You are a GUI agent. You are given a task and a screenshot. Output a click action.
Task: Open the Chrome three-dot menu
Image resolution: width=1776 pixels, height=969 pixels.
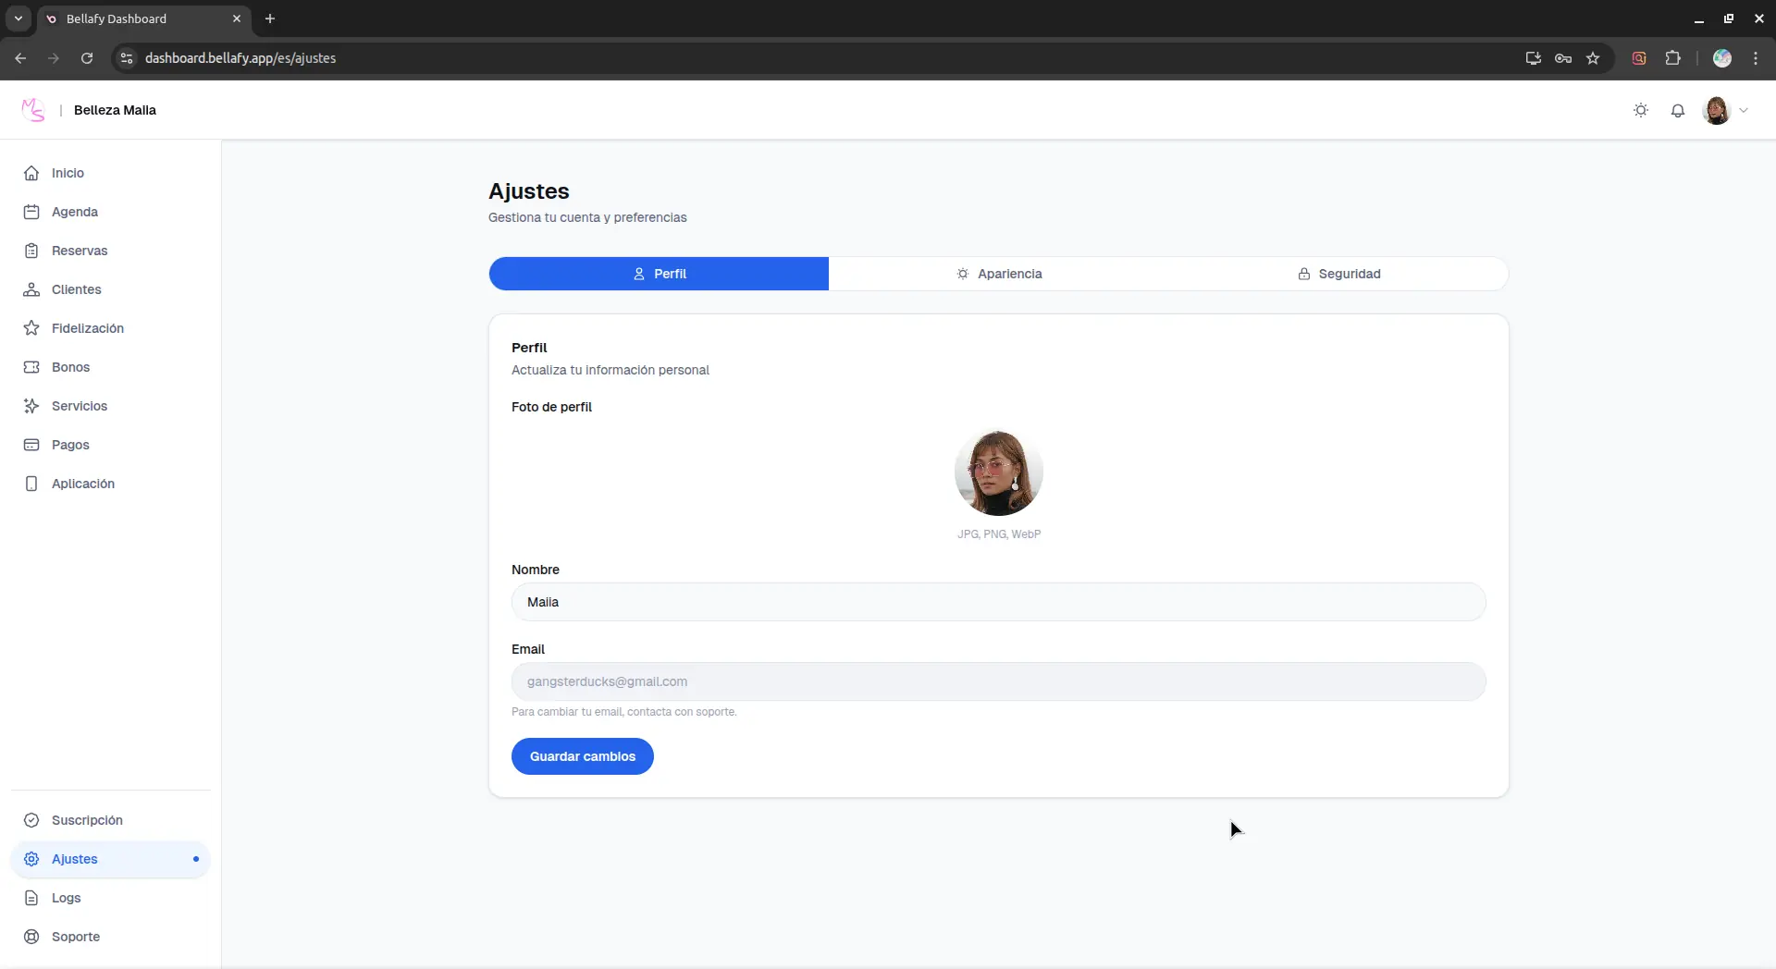click(x=1755, y=57)
